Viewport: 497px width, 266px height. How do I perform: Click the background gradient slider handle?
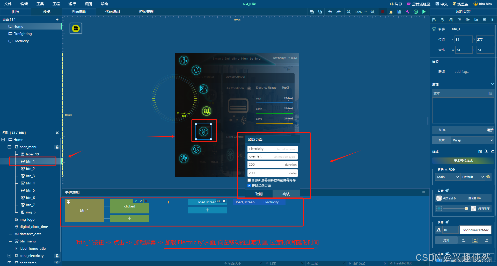point(466,209)
